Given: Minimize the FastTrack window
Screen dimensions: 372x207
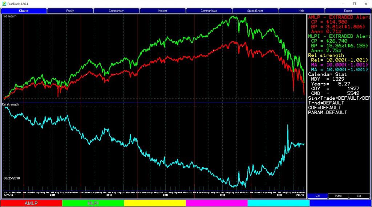Looking at the screenshot, I should (343, 4).
